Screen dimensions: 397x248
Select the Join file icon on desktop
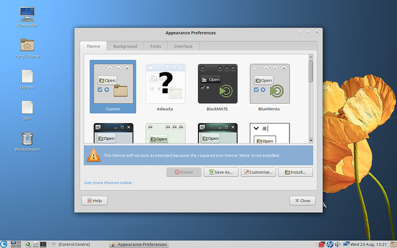[x=28, y=107]
